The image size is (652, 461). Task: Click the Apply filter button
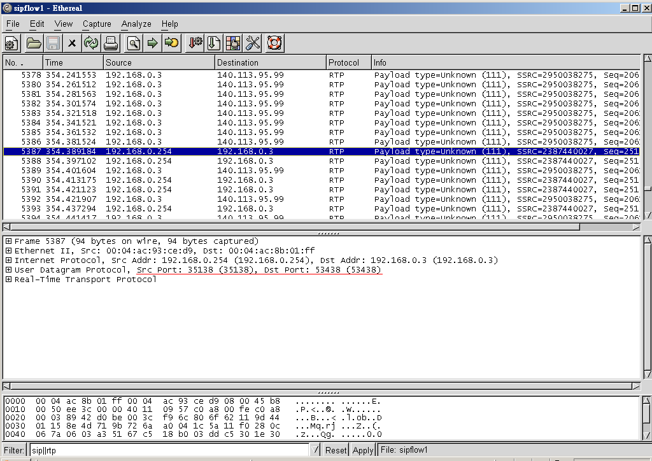pos(363,450)
